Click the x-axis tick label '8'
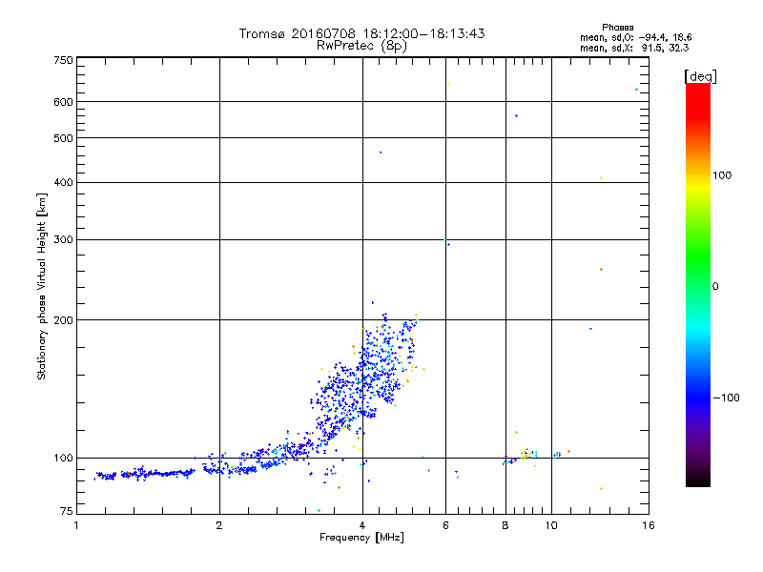763x572 pixels. [x=505, y=525]
